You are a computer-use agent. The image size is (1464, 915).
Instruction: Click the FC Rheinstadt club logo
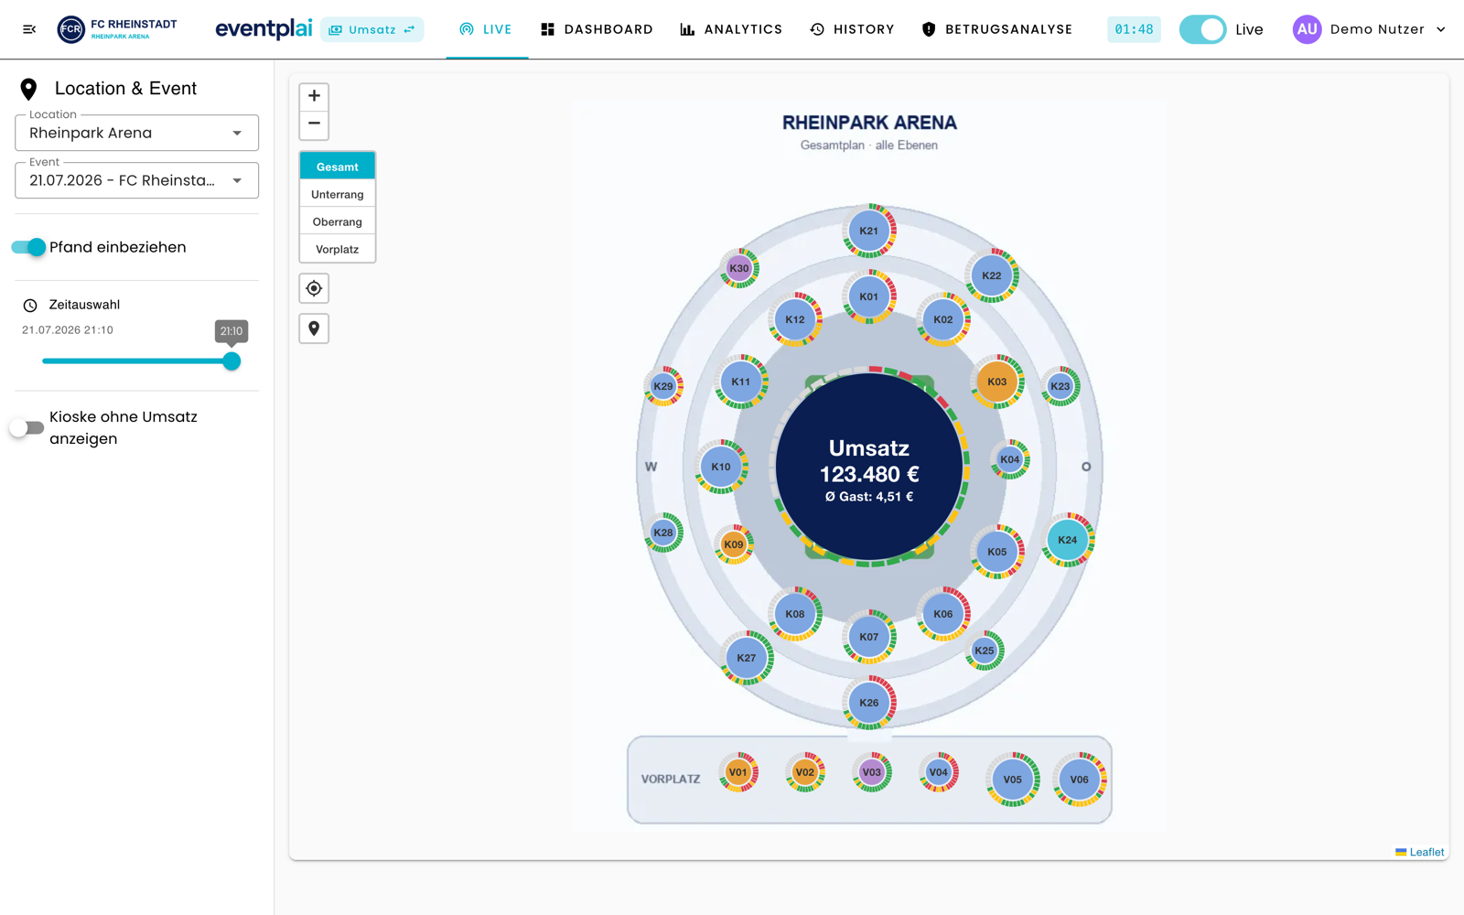click(117, 29)
